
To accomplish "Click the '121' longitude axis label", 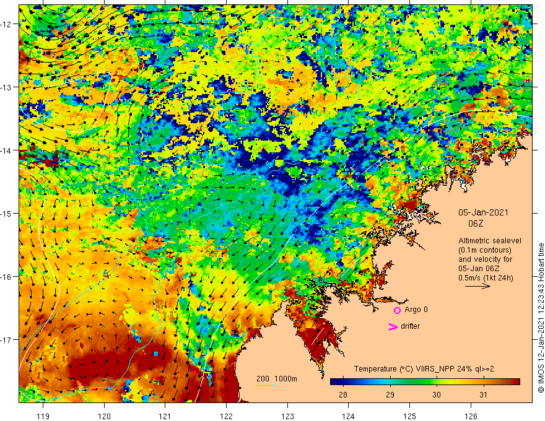I will click(165, 416).
